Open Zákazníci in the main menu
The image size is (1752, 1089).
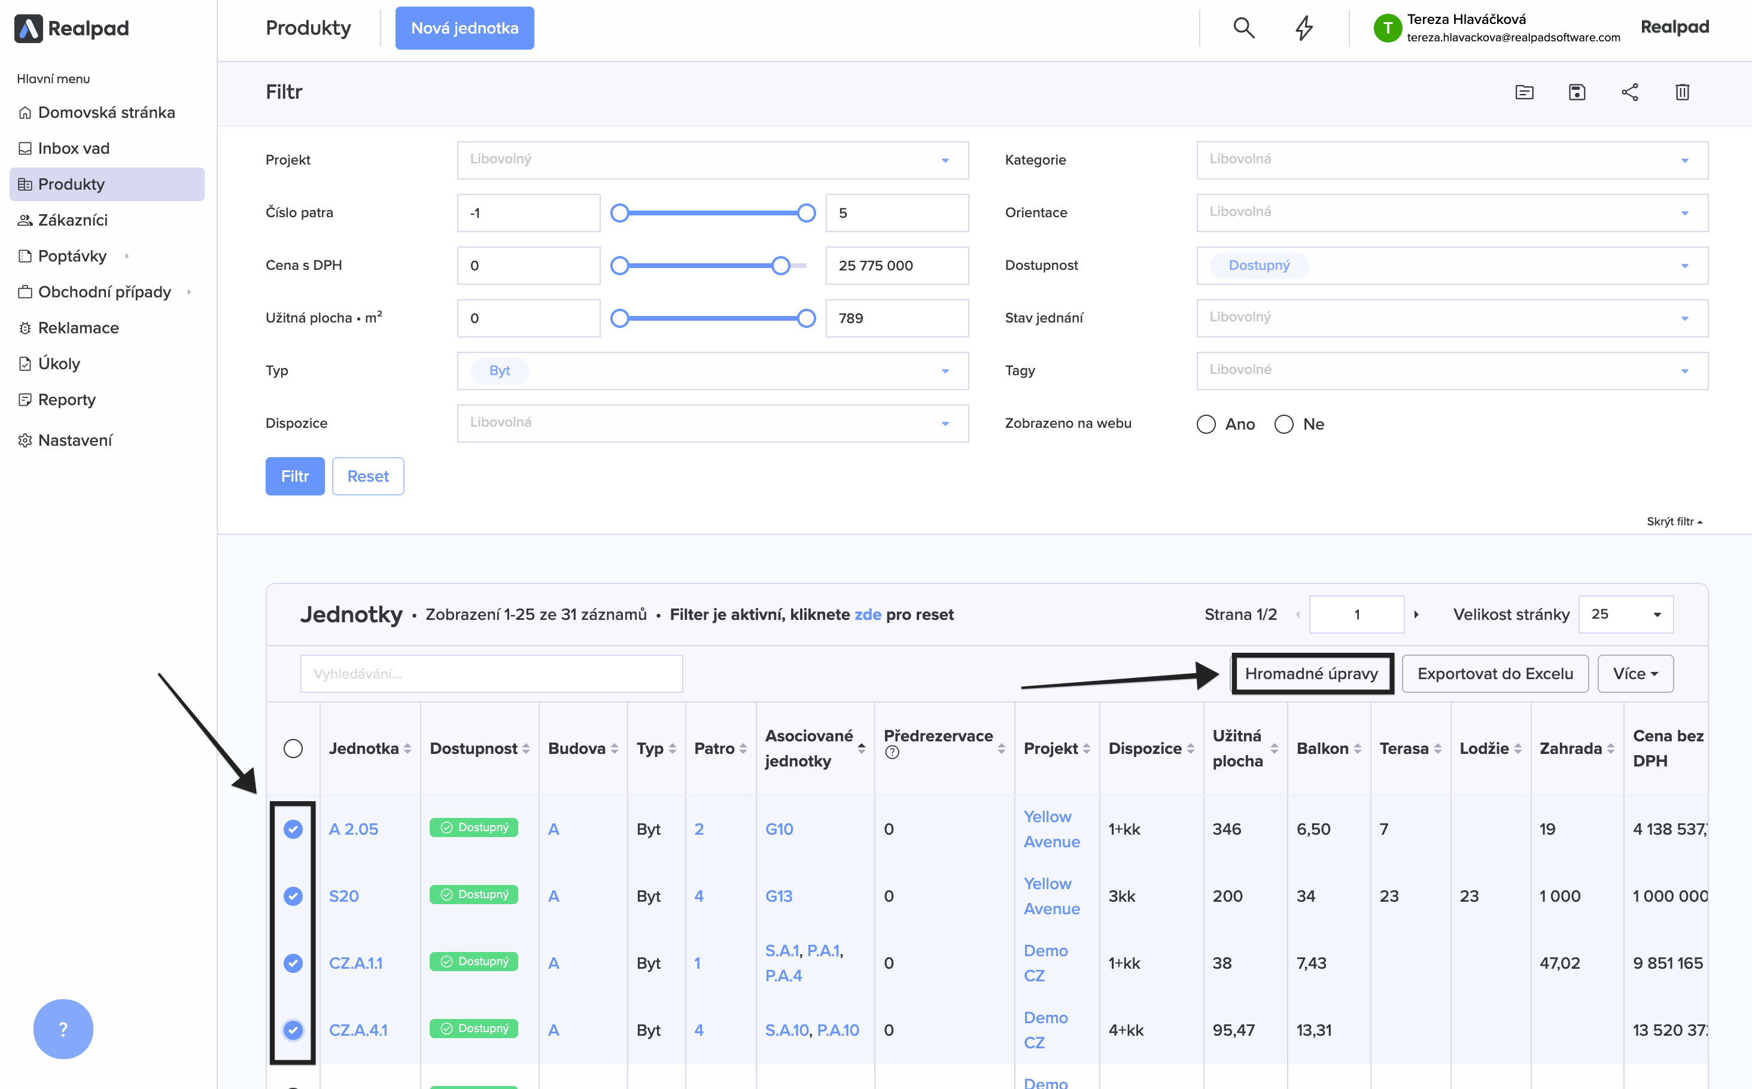(73, 220)
